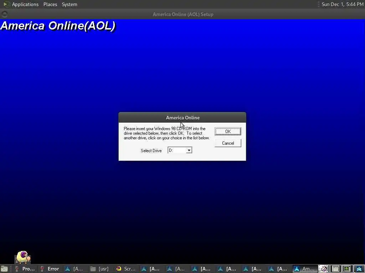Click the sheep desktop pet
The width and height of the screenshot is (365, 273).
point(23,257)
